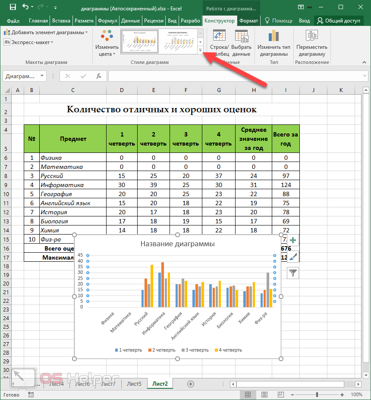Image resolution: width=371 pixels, height=400 pixels.
Task: Expand the Name Box dropdown
Action: pyautogui.click(x=42, y=76)
